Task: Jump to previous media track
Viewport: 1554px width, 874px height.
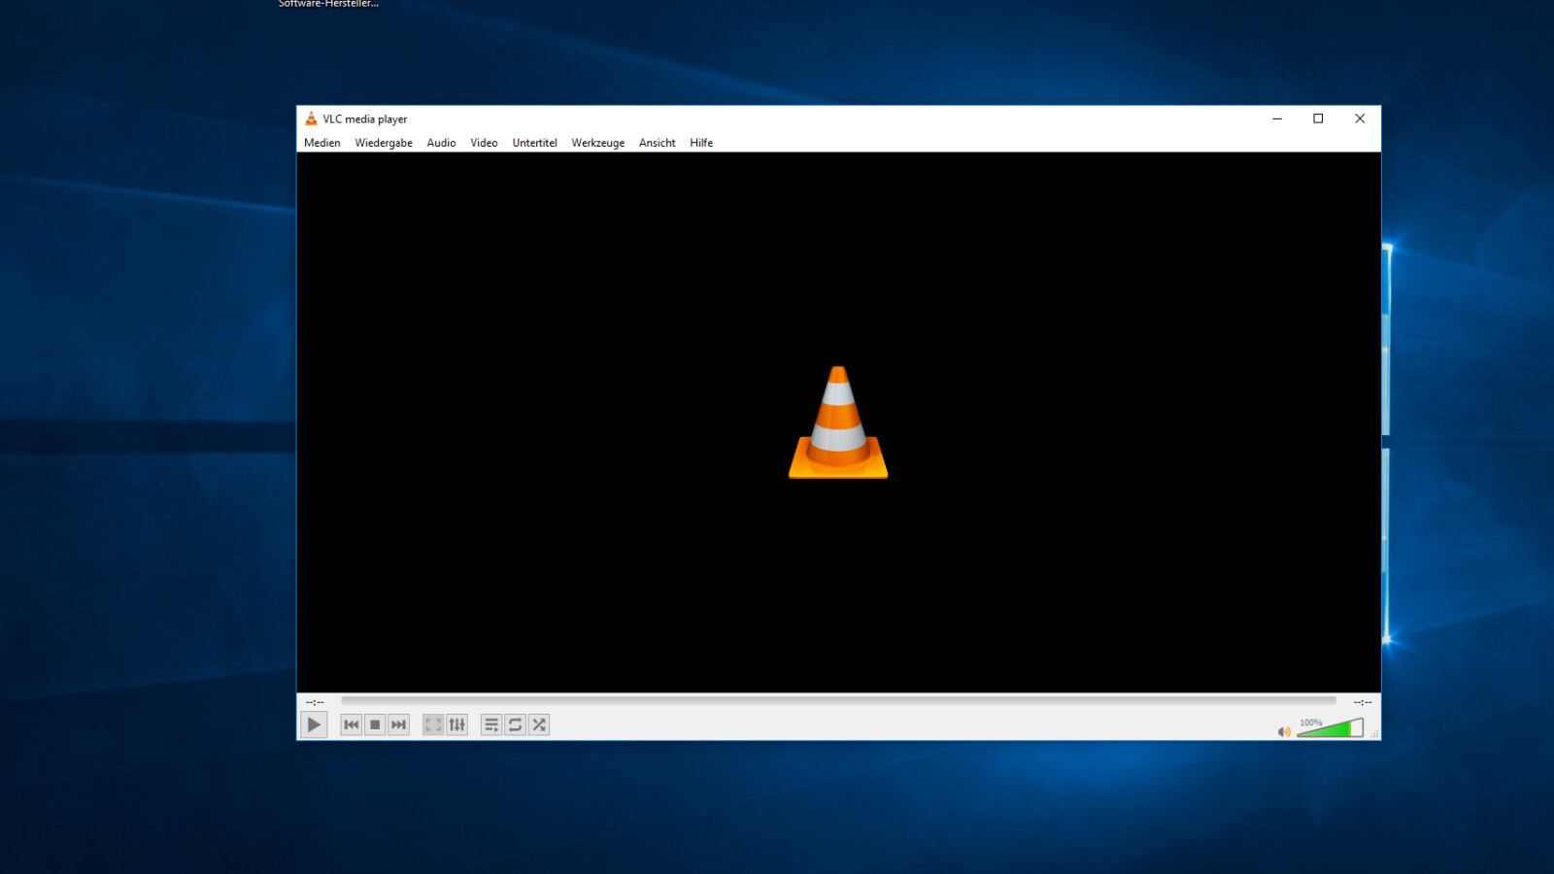Action: click(x=352, y=724)
